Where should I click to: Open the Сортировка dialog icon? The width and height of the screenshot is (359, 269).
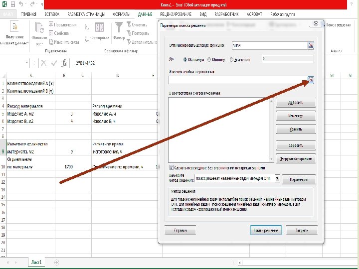[99, 27]
